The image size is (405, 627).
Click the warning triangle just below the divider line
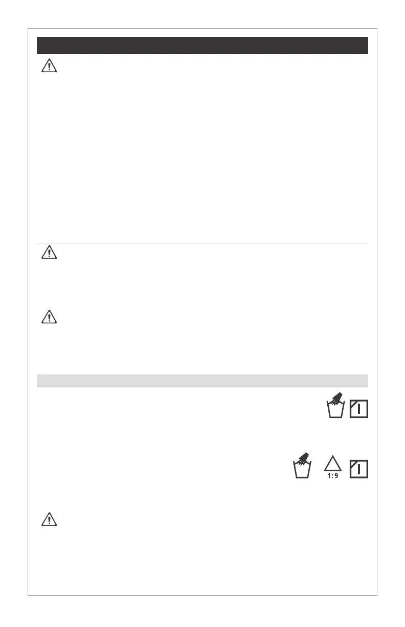(49, 253)
